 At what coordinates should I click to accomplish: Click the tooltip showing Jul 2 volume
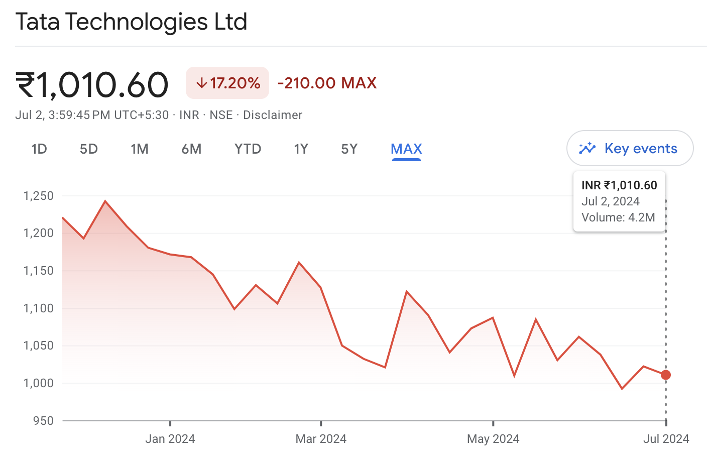[619, 201]
